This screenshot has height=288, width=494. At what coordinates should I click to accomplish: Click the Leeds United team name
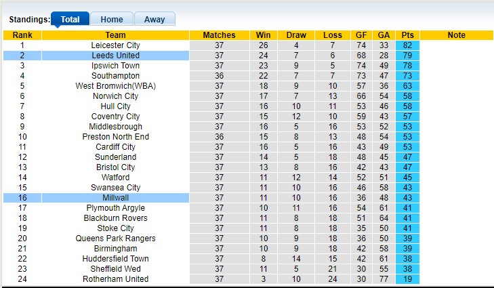[115, 56]
